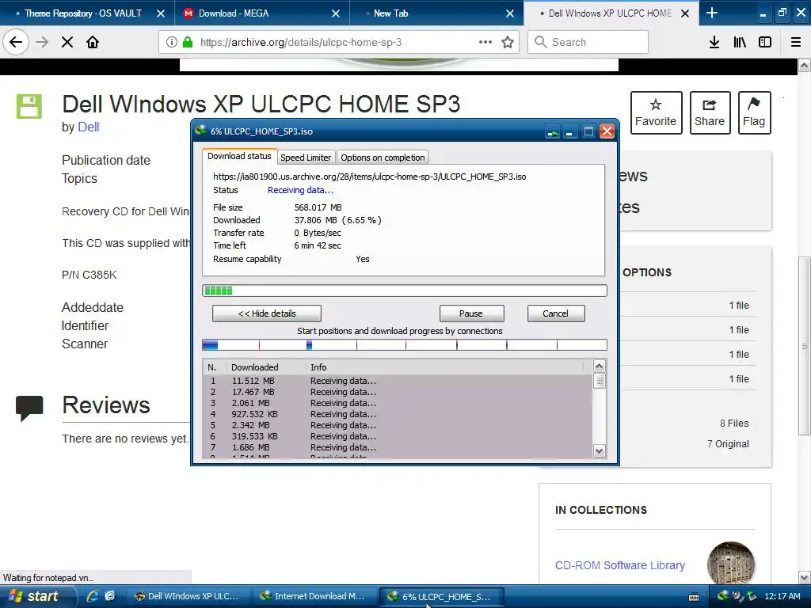Click Internet Explorer quick launch icon
This screenshot has height=608, width=811.
point(93,595)
